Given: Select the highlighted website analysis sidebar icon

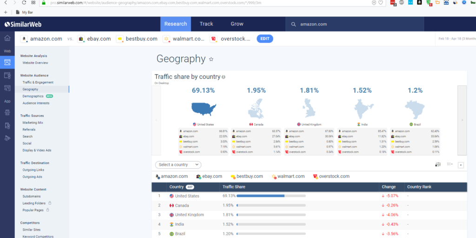Looking at the screenshot, I should point(7,62).
